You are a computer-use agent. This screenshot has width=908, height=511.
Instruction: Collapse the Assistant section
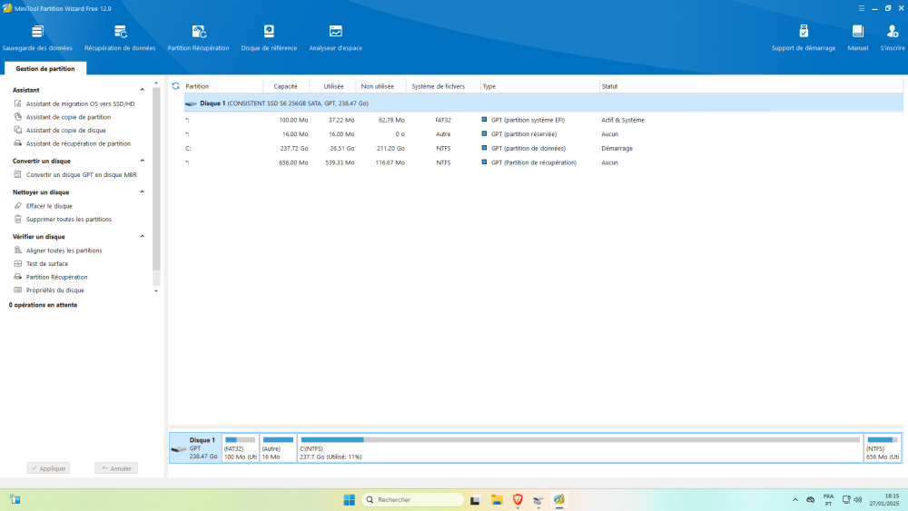click(x=142, y=90)
